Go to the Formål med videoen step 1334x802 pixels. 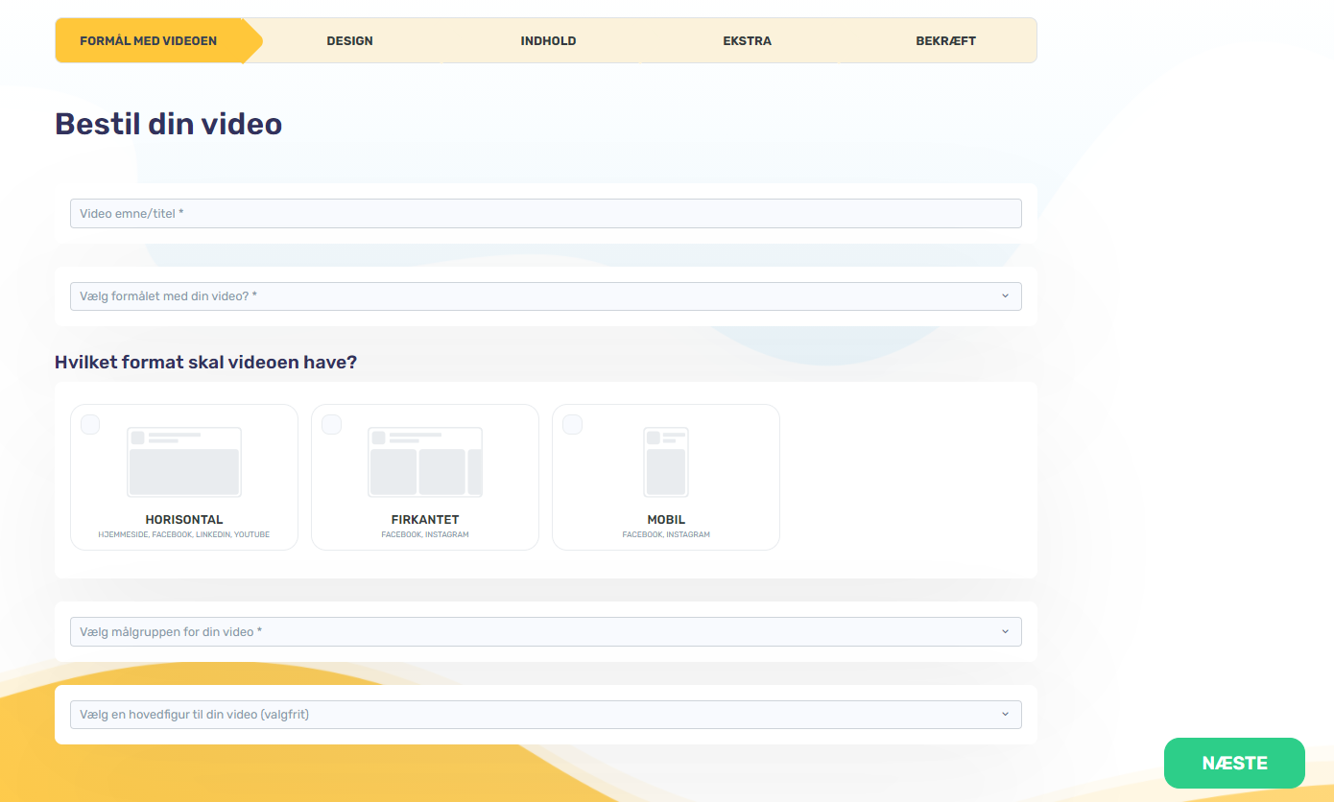[x=149, y=41]
